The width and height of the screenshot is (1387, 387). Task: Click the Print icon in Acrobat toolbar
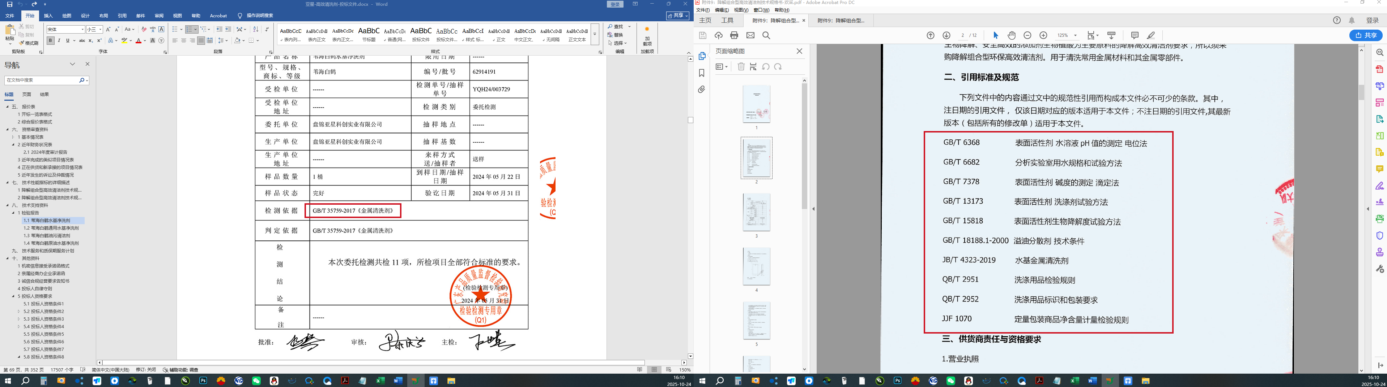point(734,35)
